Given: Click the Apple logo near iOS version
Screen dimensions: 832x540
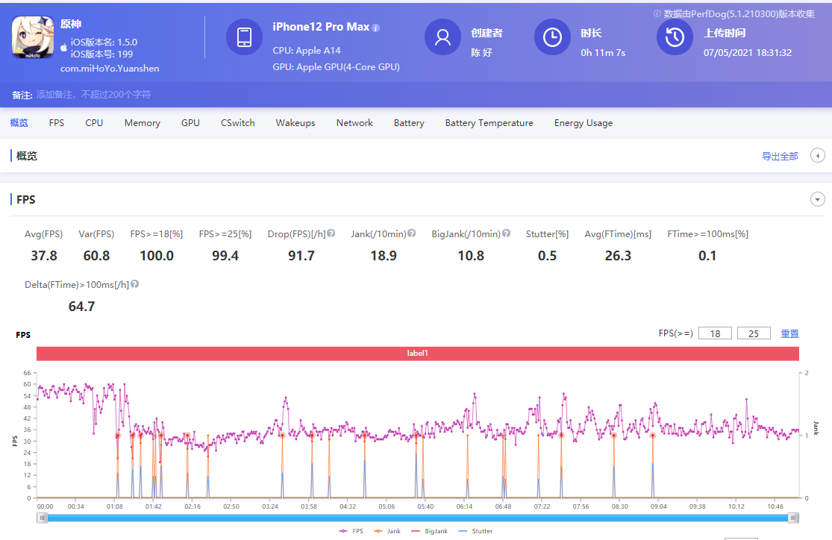Looking at the screenshot, I should click(63, 47).
